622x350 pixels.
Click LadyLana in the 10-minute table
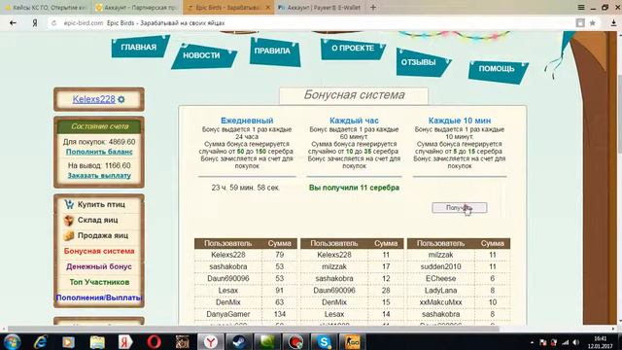click(440, 291)
